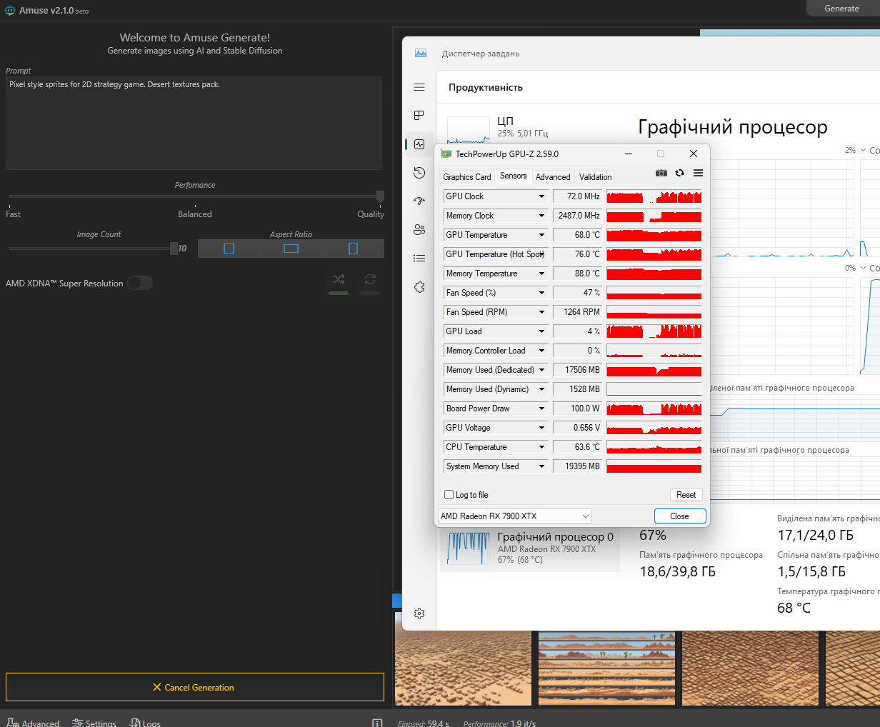Switch to the Validation tab in GPU-Z
Viewport: 880px width, 727px height.
click(x=595, y=176)
